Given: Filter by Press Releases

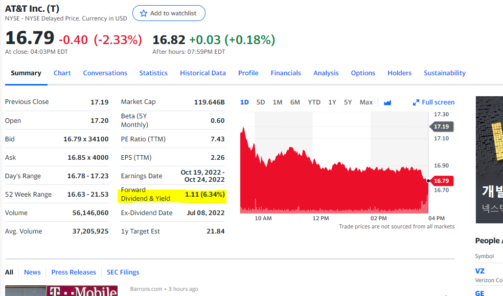Looking at the screenshot, I should [x=74, y=272].
